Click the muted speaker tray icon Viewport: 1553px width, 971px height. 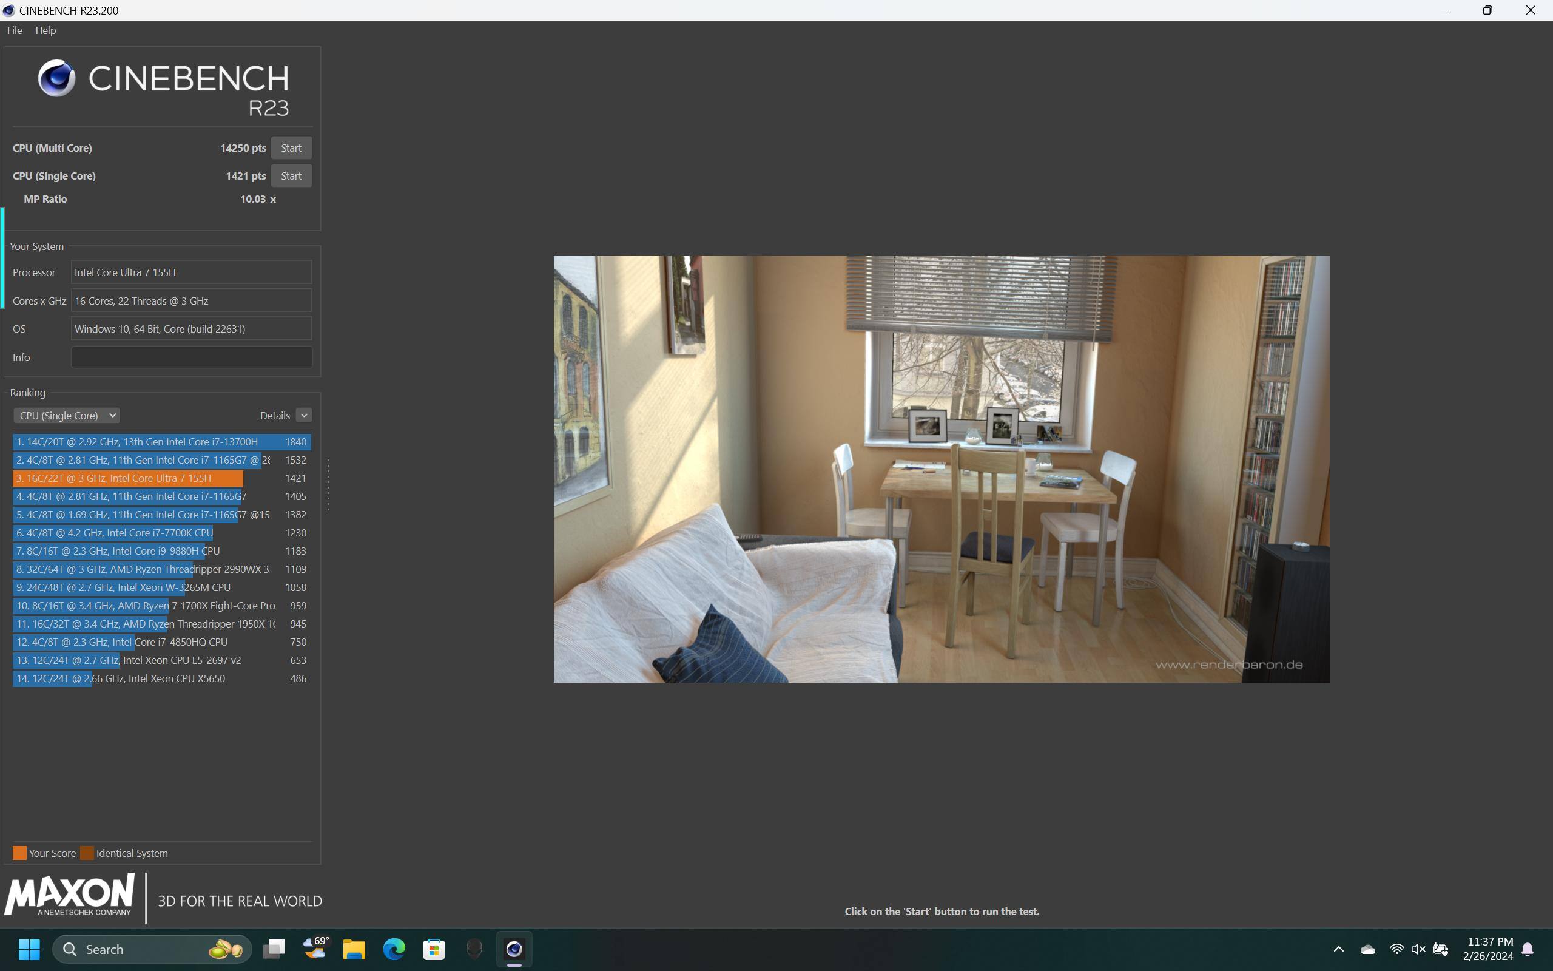tap(1418, 949)
